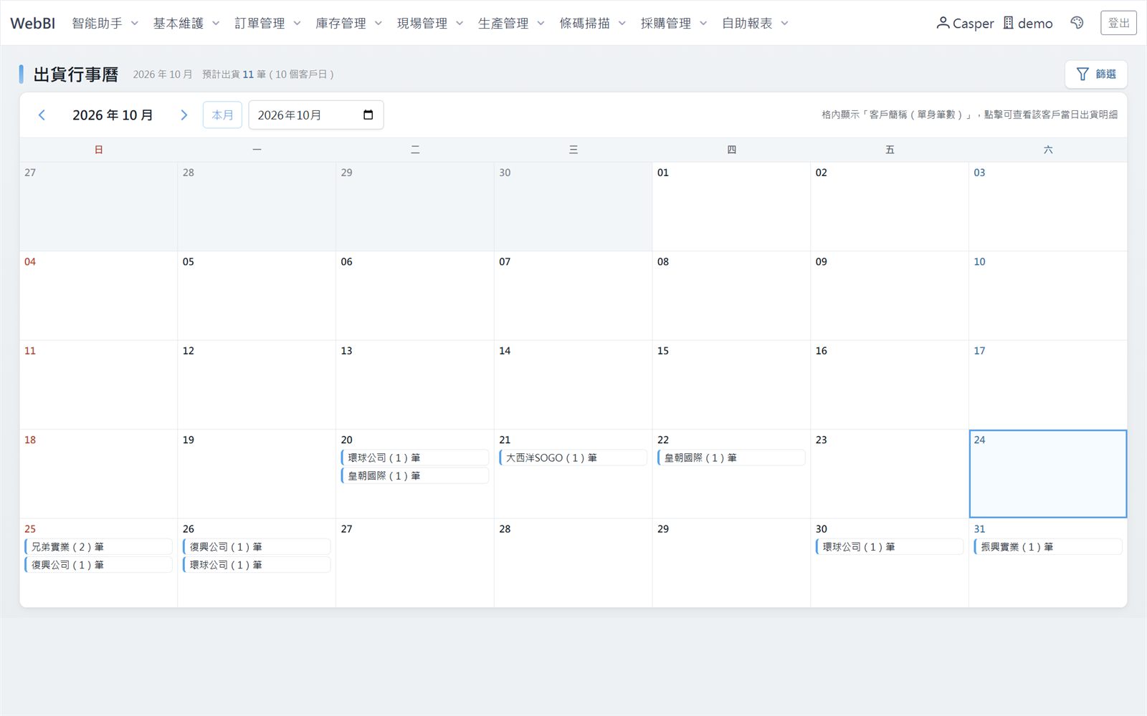
Task: Select the highlighted day 24 cell
Action: tap(1047, 474)
